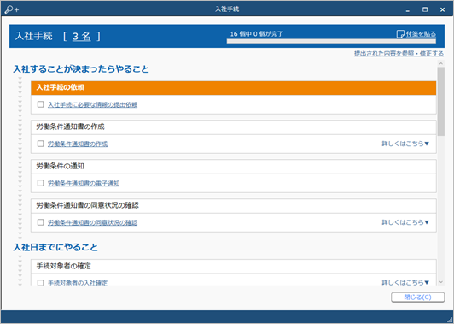Click the 入社することが決まったらやること heading
The height and width of the screenshot is (324, 454).
point(81,69)
